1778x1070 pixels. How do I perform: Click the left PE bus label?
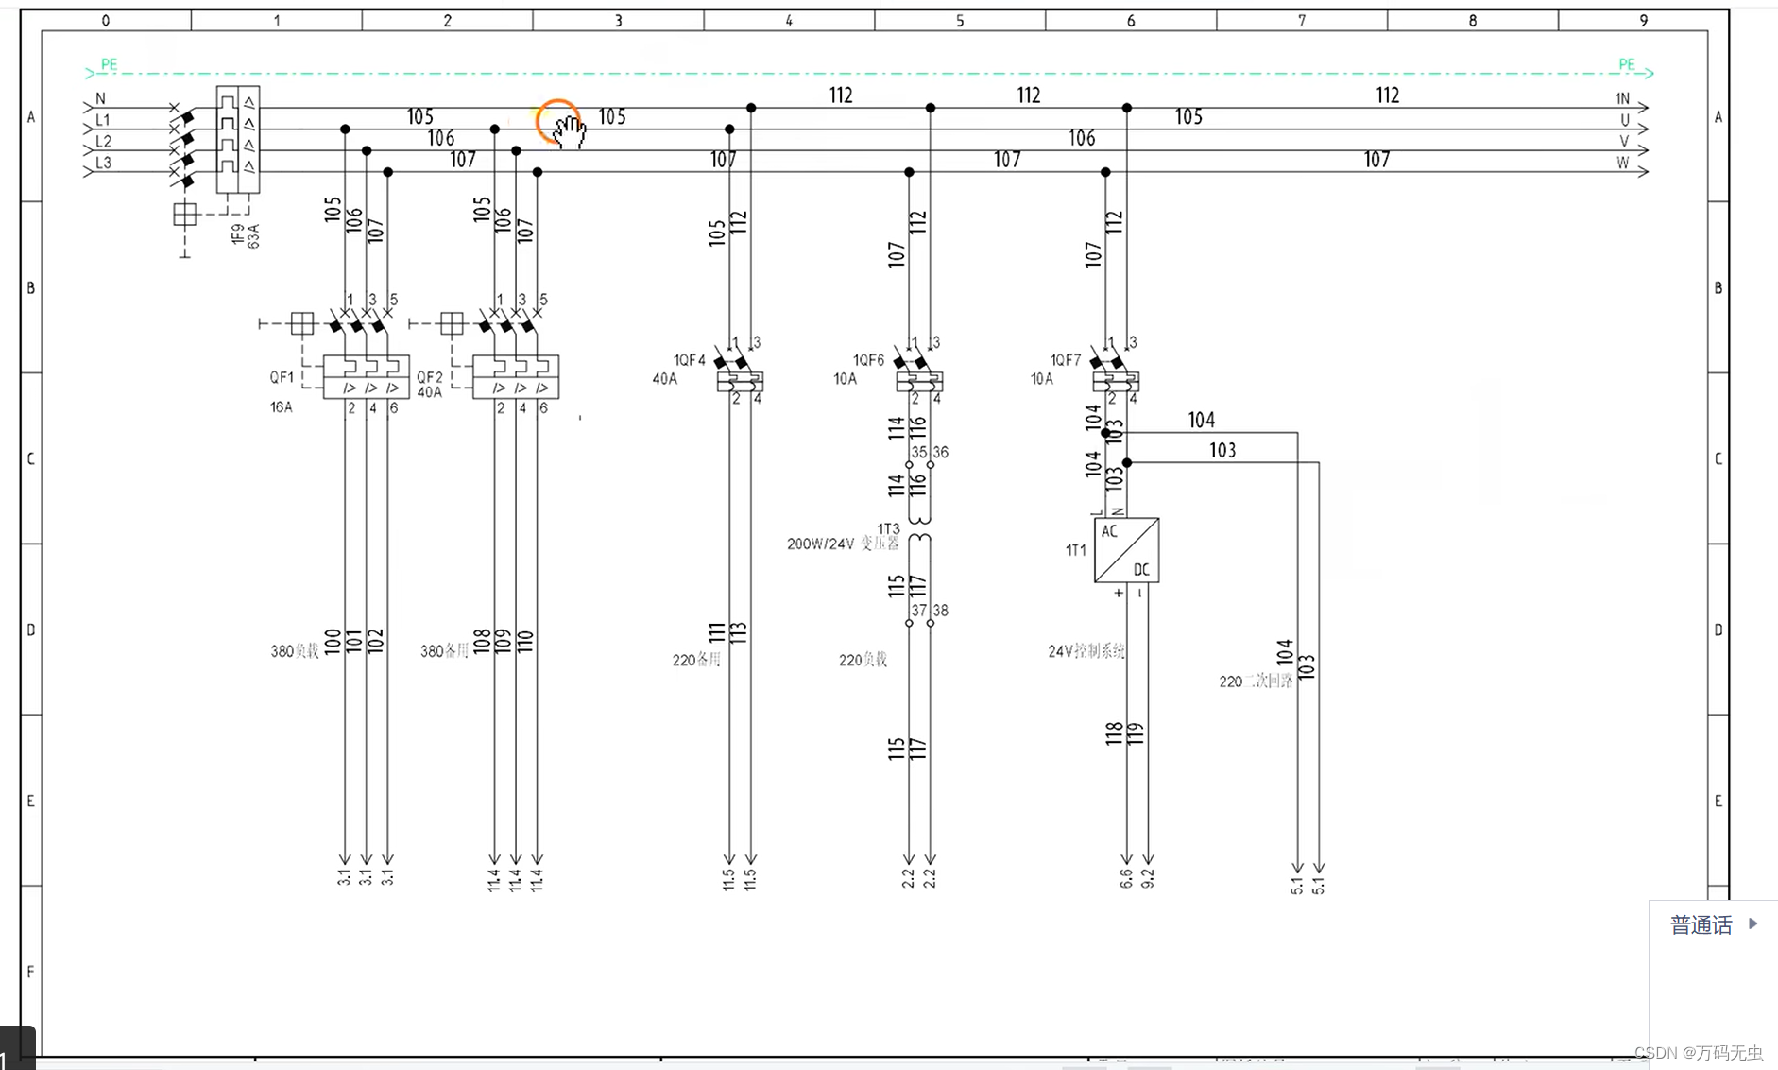click(110, 64)
